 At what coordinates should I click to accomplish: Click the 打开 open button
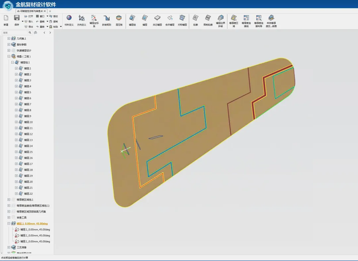pos(29,16)
